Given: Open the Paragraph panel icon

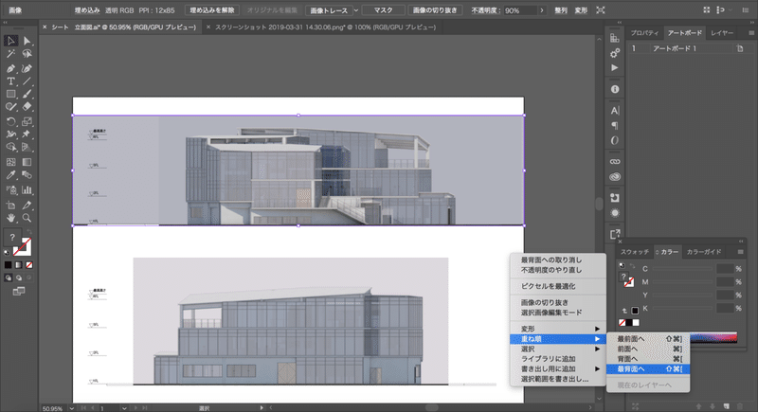Looking at the screenshot, I should coord(614,126).
